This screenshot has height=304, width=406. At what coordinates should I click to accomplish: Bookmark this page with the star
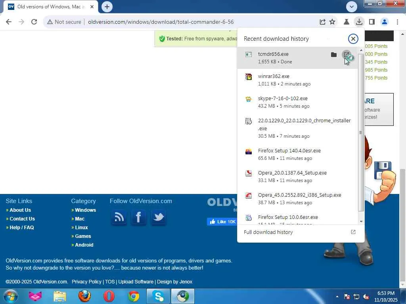coord(332,22)
